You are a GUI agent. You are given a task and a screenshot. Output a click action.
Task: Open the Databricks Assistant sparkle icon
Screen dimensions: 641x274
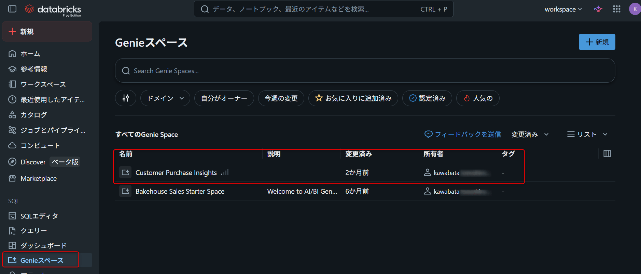598,9
